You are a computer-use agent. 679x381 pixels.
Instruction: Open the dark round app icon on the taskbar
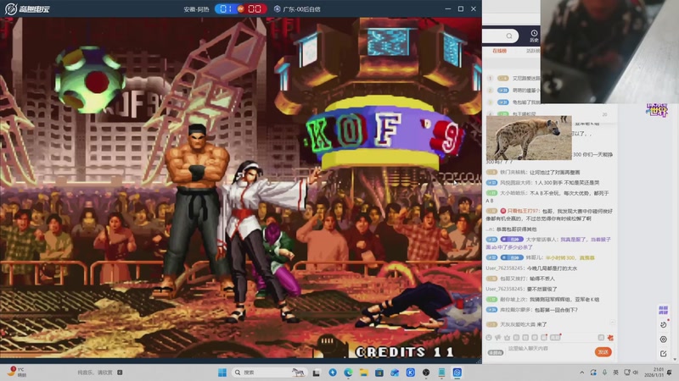pyautogui.click(x=426, y=373)
